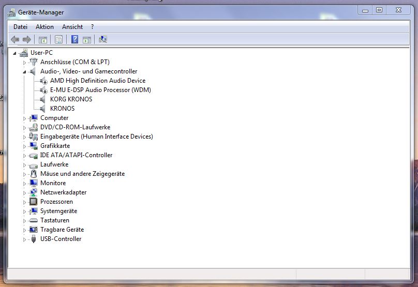Maximize the Geräte-Manager window
418x287 pixels.
(379, 10)
